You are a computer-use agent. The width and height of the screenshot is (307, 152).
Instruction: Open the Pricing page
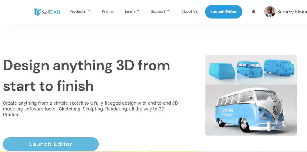coord(108,11)
